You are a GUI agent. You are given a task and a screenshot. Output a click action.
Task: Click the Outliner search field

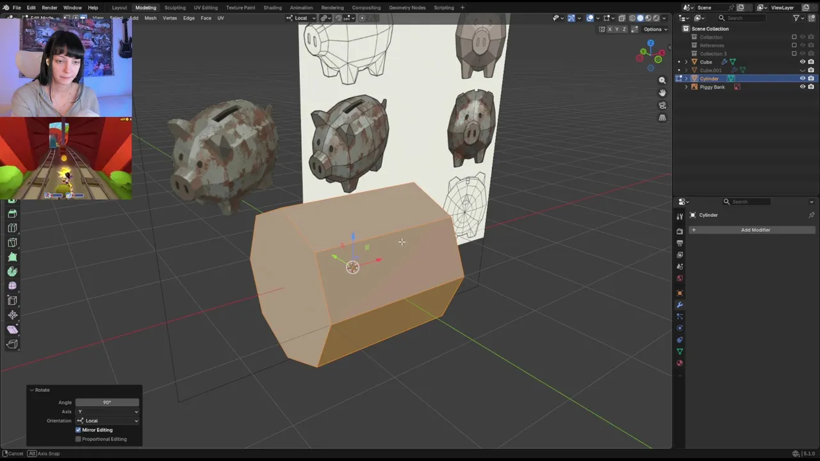tap(741, 18)
